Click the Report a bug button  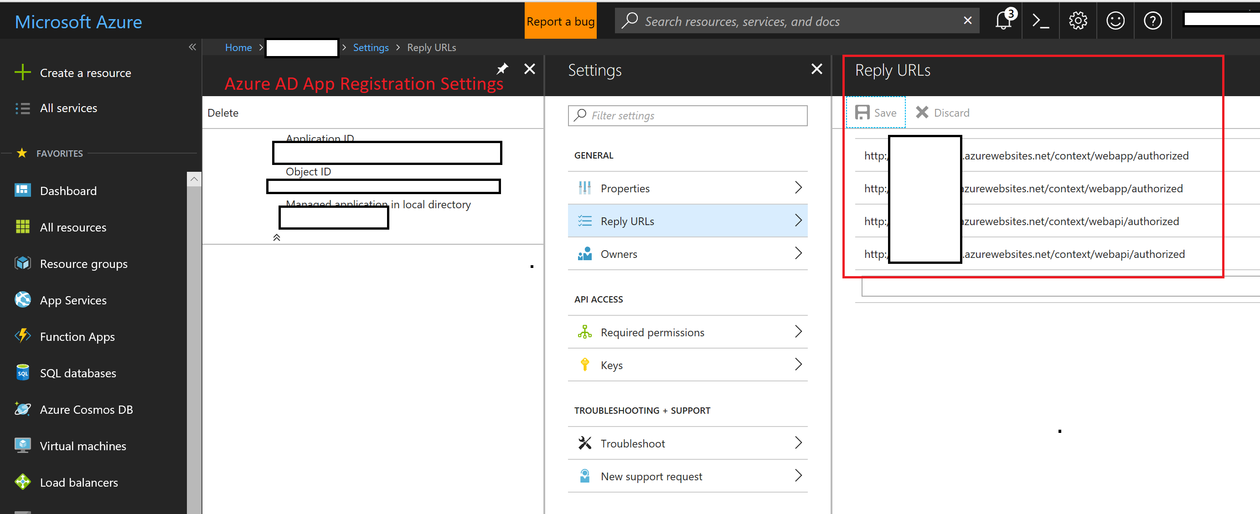pos(560,21)
